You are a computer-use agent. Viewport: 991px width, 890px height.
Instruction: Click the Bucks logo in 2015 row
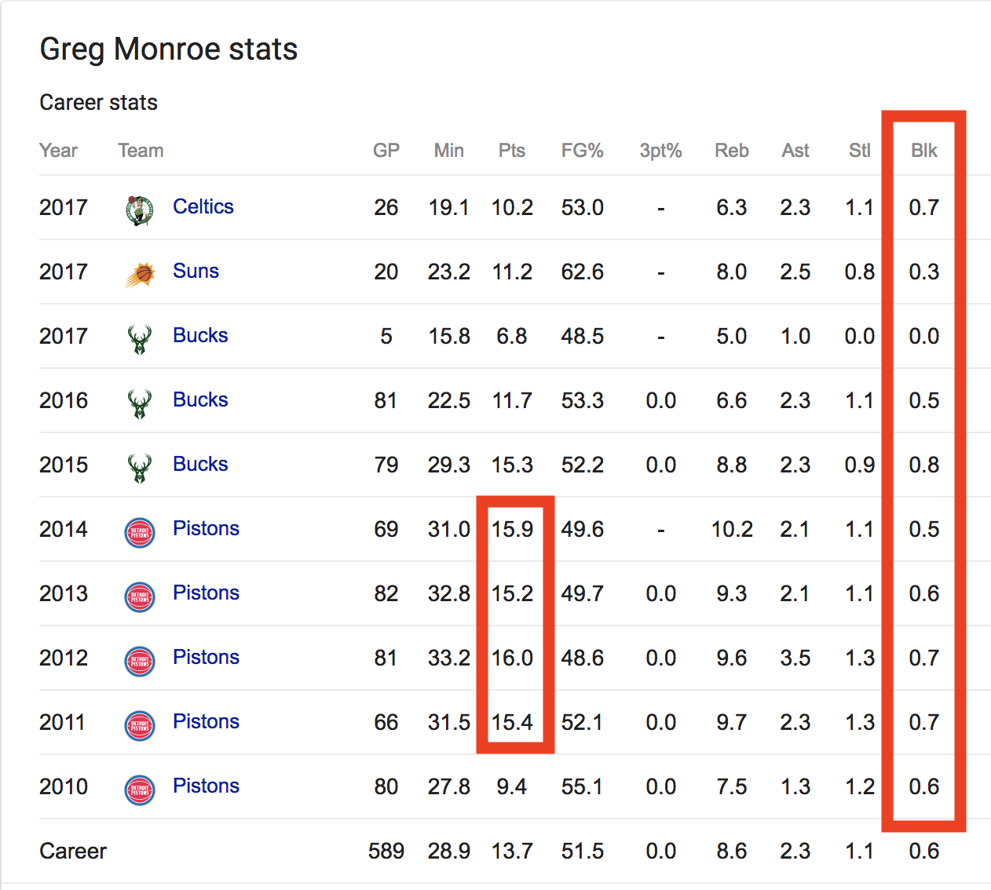pos(140,467)
